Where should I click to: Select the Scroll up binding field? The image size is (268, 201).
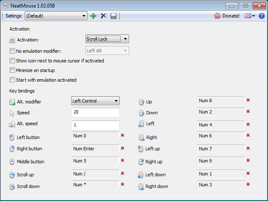click(95, 174)
